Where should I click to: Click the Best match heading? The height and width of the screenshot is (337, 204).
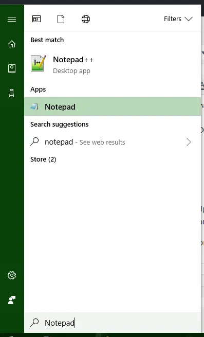[x=47, y=40]
